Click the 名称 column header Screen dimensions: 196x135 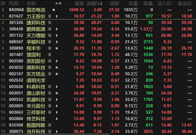tap(31, 4)
